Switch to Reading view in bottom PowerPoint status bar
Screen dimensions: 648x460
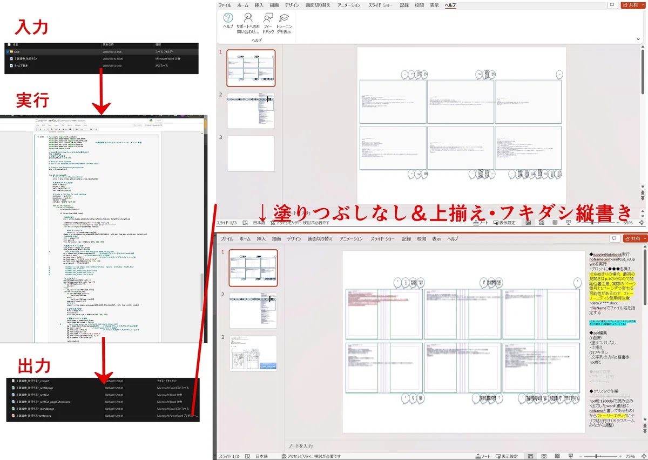coord(557,456)
